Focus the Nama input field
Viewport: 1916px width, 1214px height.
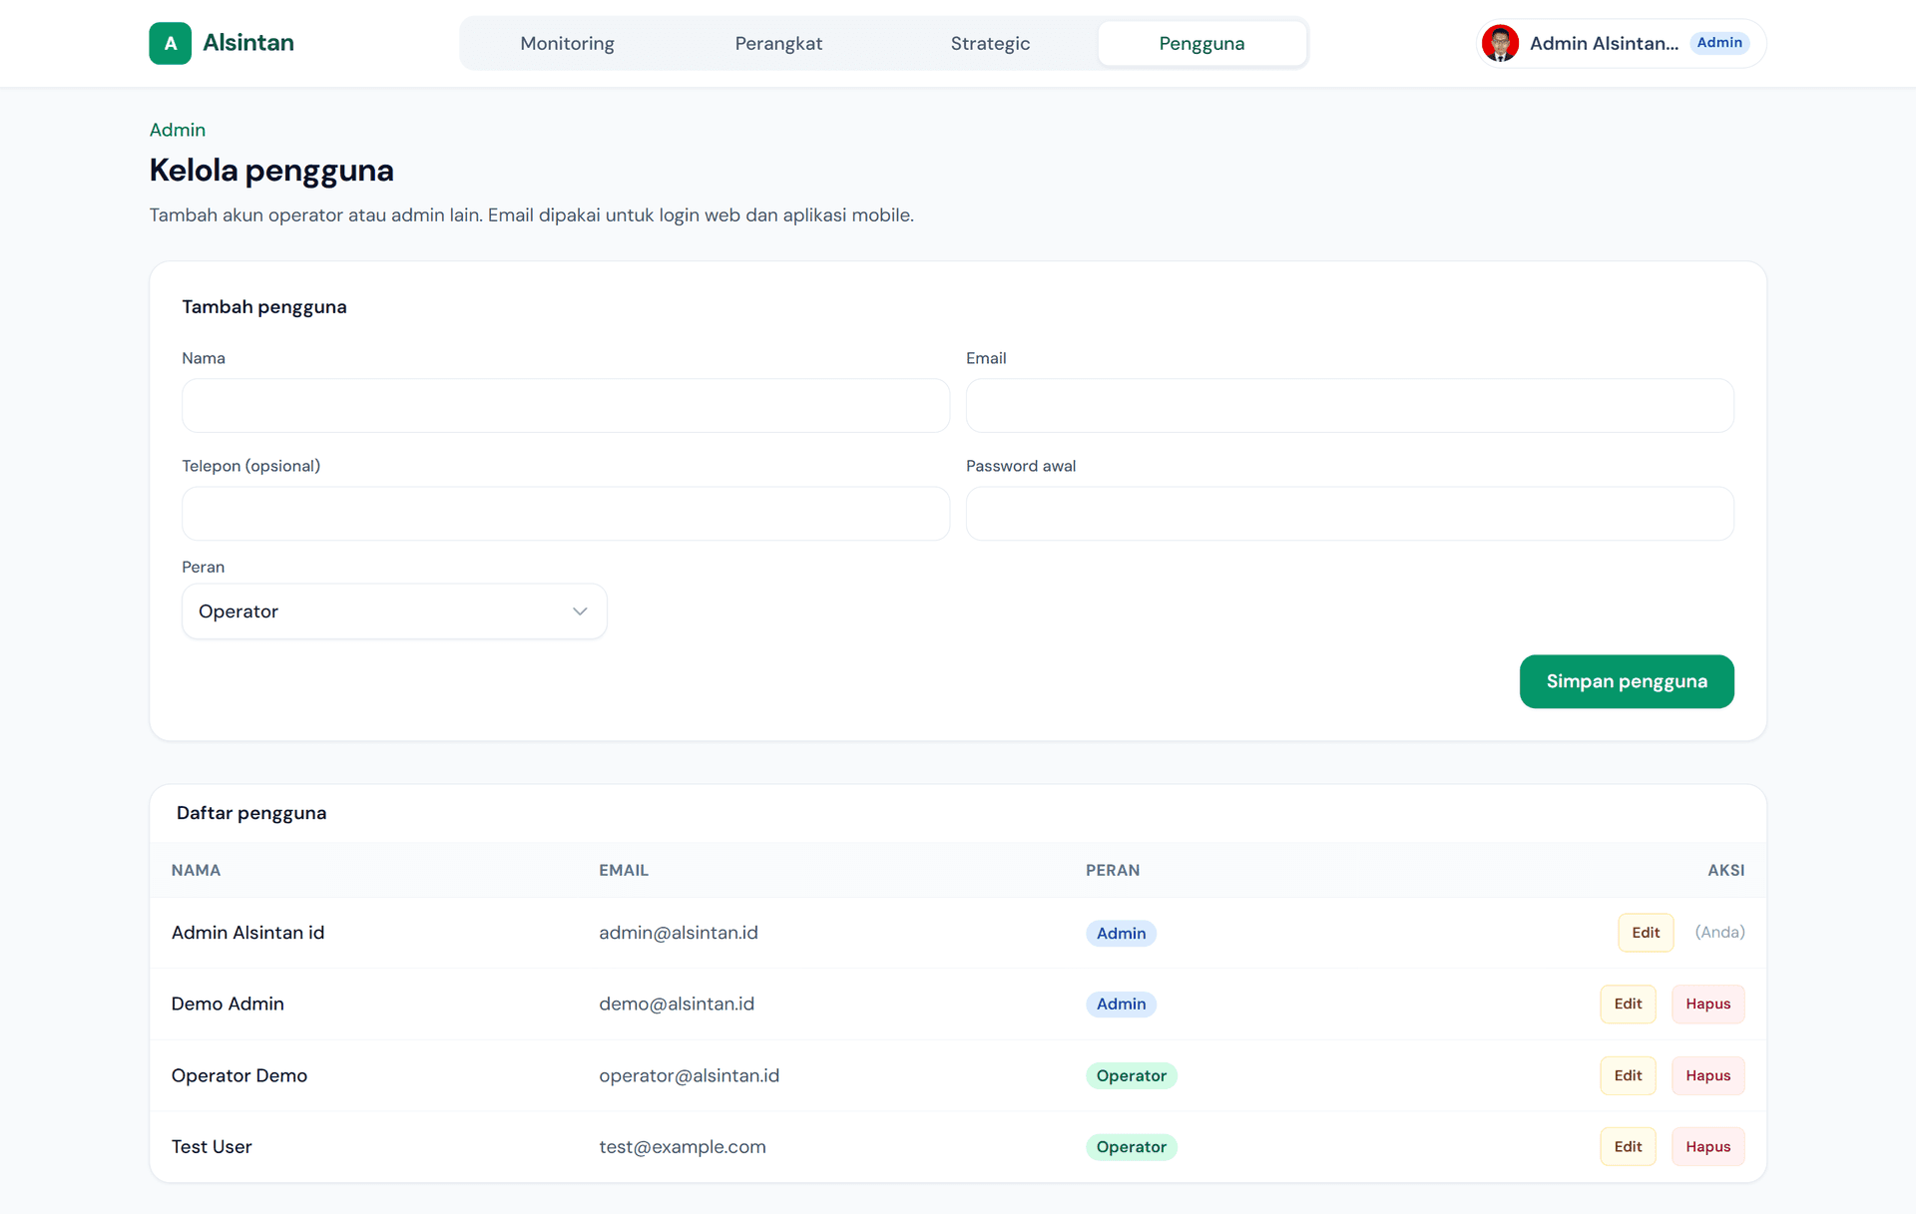point(566,405)
